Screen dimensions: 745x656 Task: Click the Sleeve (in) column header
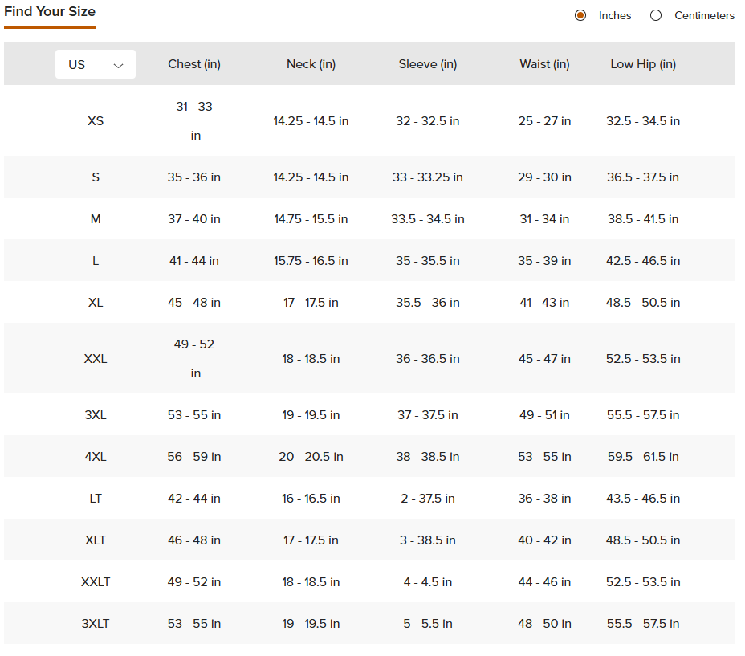[x=428, y=64]
